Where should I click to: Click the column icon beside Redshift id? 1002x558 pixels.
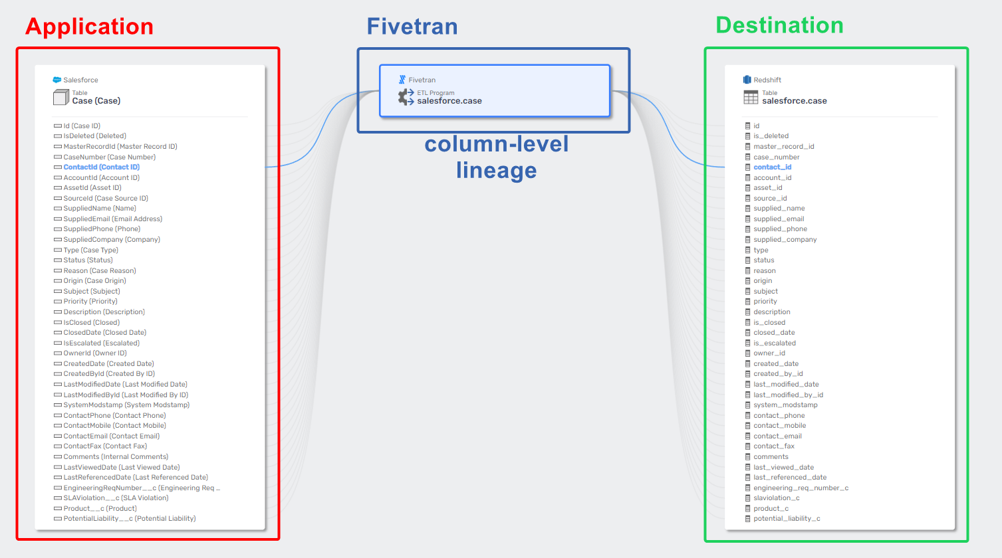tap(748, 126)
